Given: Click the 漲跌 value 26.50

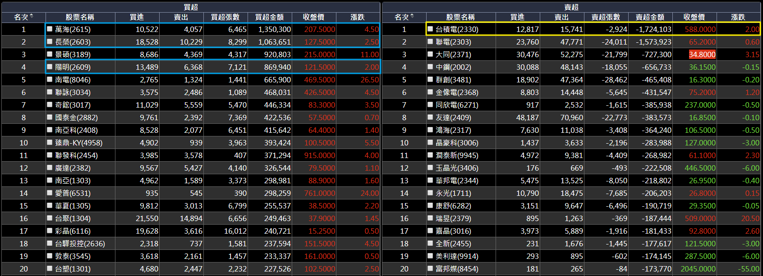Looking at the screenshot, I should [370, 80].
